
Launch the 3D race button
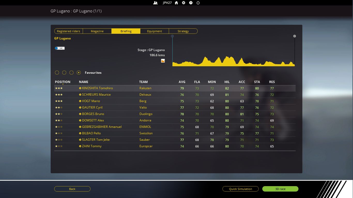pos(280,189)
